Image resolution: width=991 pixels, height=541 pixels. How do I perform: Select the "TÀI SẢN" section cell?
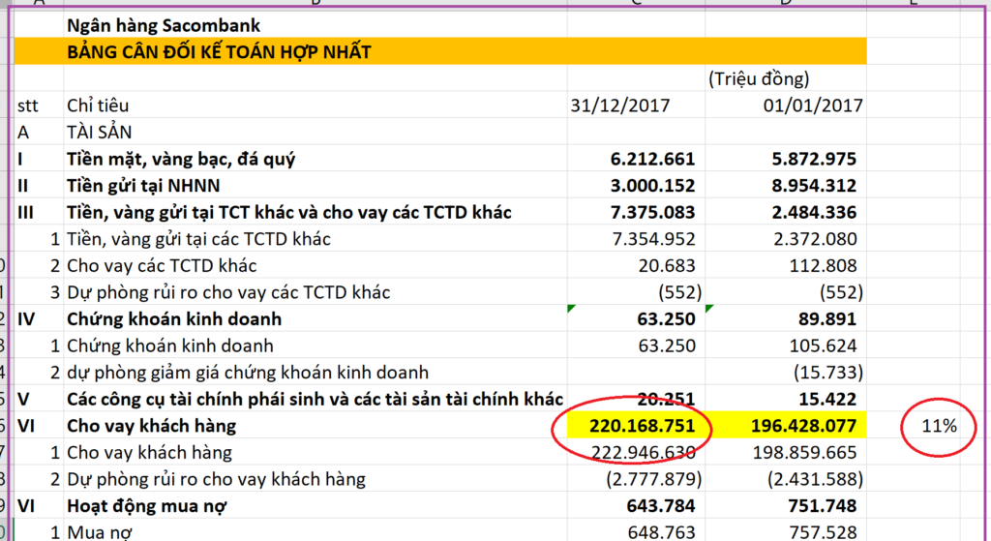pos(99,132)
